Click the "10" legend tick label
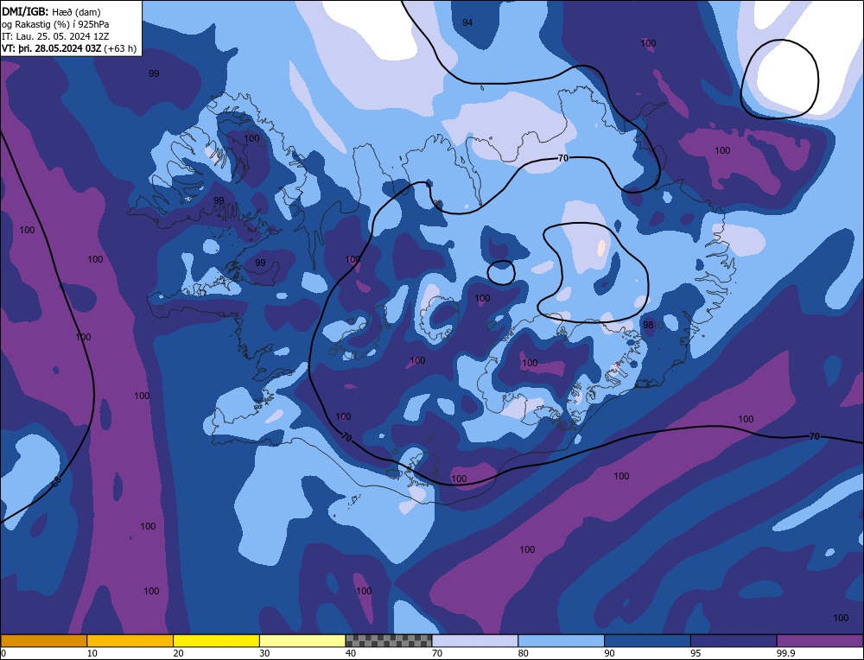864x660 pixels. tap(92, 653)
